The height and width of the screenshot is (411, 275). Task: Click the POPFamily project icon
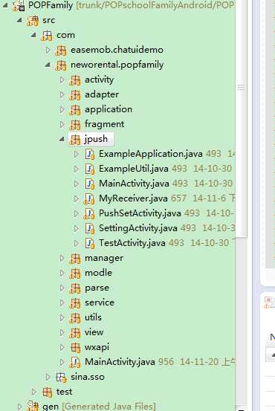pyautogui.click(x=19, y=6)
